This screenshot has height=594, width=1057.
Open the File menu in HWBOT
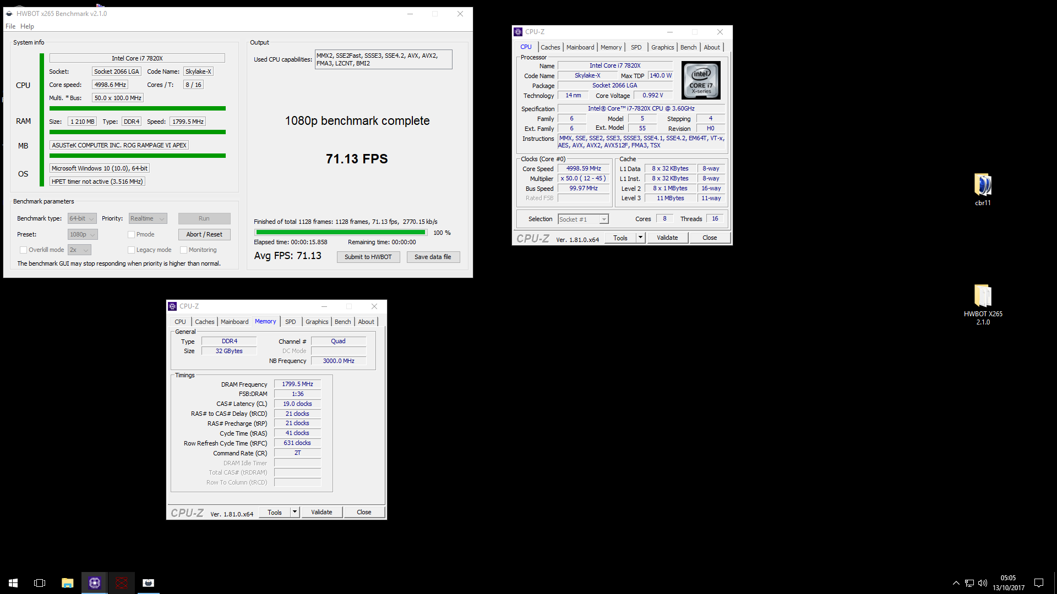pos(10,26)
